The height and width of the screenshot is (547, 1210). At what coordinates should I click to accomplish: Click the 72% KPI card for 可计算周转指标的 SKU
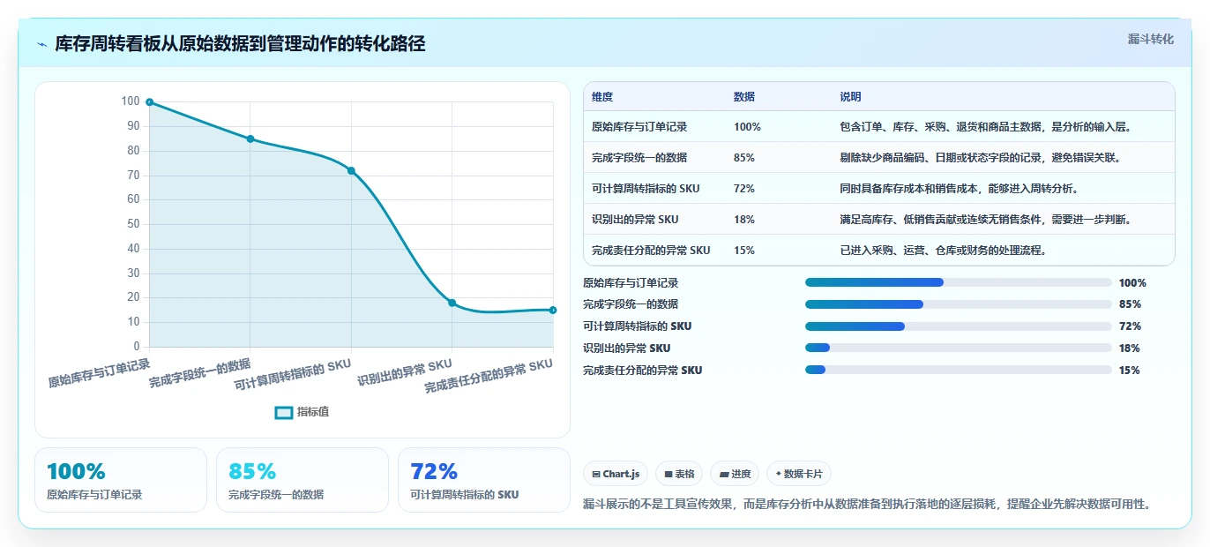coord(484,480)
